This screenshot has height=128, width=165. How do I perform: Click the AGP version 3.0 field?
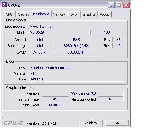click(x=83, y=93)
